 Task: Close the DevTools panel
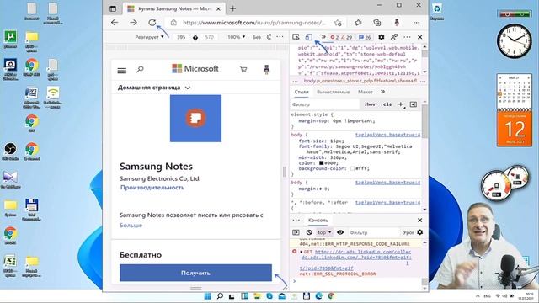pos(419,37)
